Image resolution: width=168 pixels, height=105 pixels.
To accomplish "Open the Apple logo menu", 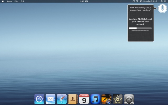I will [x=3, y=1].
